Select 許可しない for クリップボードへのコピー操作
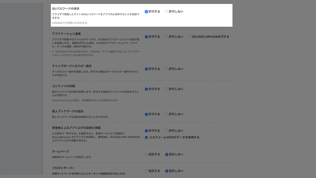 167,69
